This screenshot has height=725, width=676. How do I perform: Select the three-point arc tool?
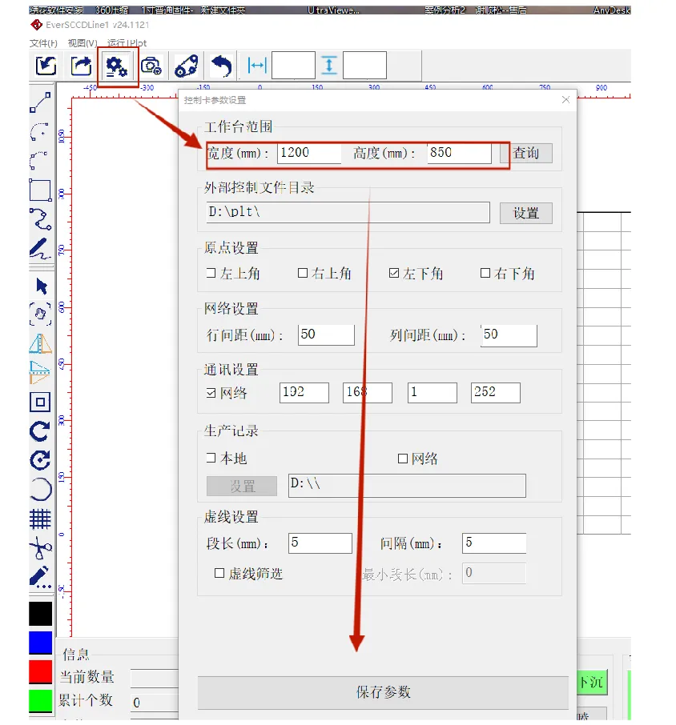click(39, 160)
